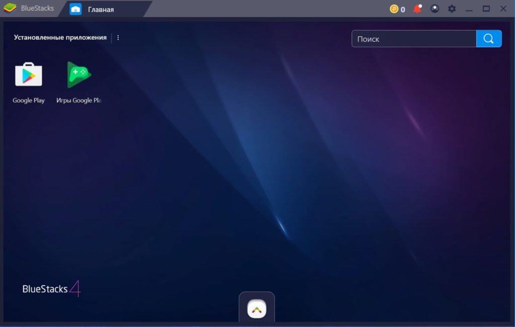Open the three-dot menu next to Установленные приложения
The height and width of the screenshot is (327, 515).
[x=118, y=37]
